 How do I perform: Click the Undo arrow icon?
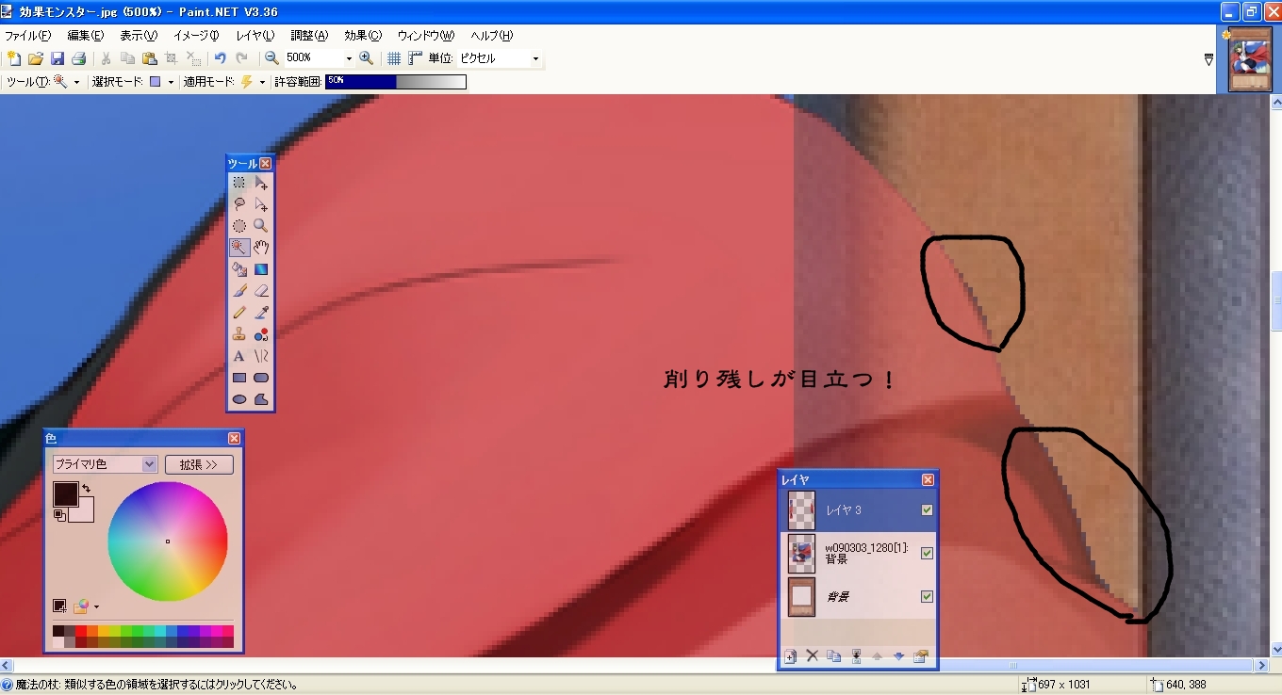pos(220,58)
